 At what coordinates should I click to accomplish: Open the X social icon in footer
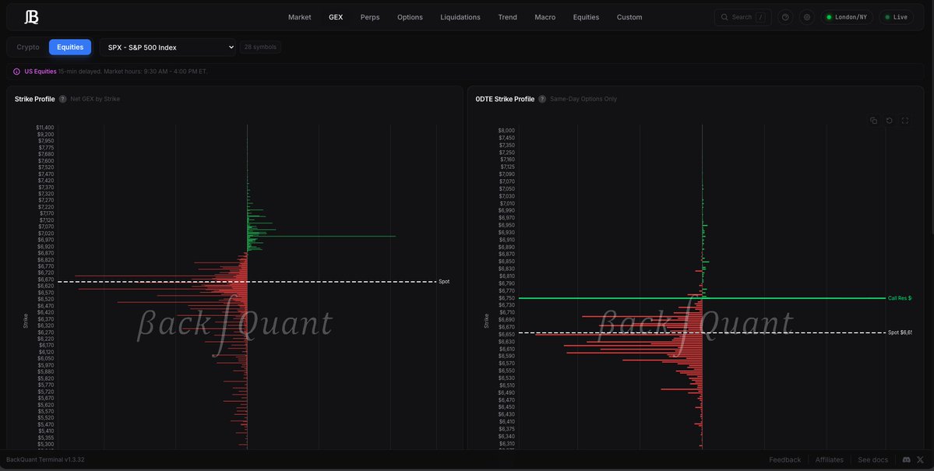920,459
